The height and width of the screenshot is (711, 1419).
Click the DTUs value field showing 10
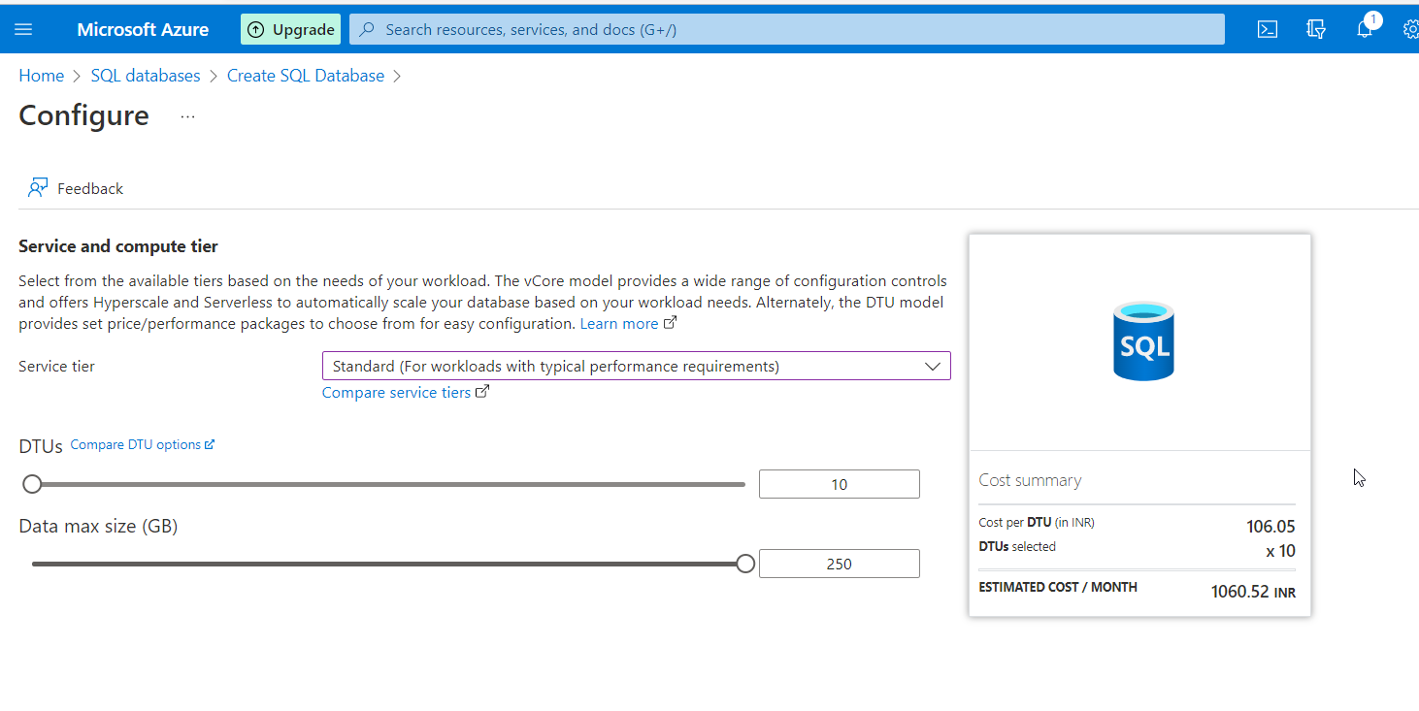pos(840,484)
